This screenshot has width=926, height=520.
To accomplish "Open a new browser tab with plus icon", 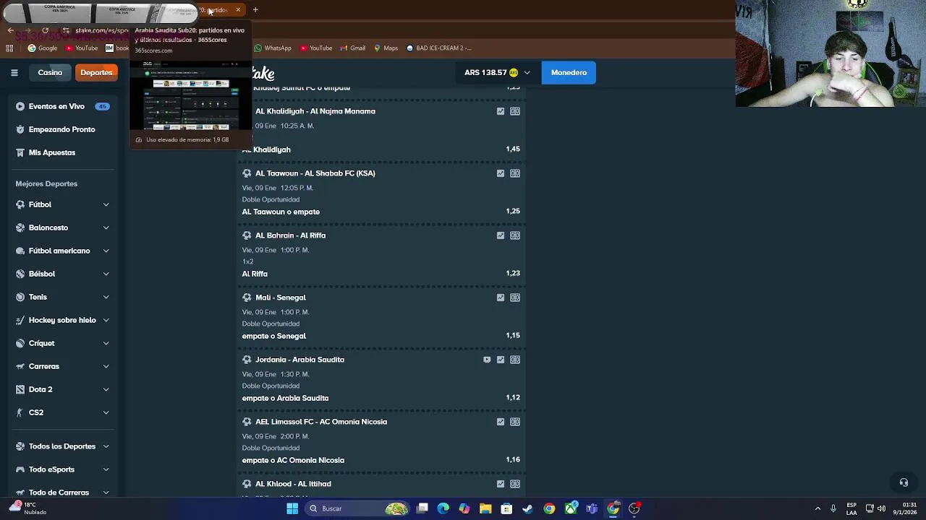I will pyautogui.click(x=255, y=10).
